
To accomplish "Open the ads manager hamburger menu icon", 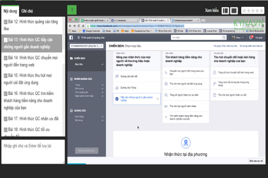I will pos(77,38).
